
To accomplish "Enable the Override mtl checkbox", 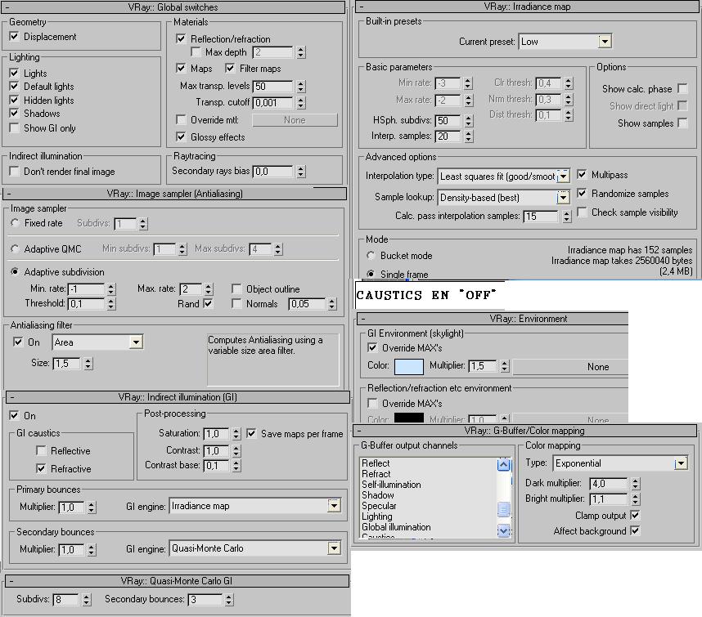I will tap(181, 120).
